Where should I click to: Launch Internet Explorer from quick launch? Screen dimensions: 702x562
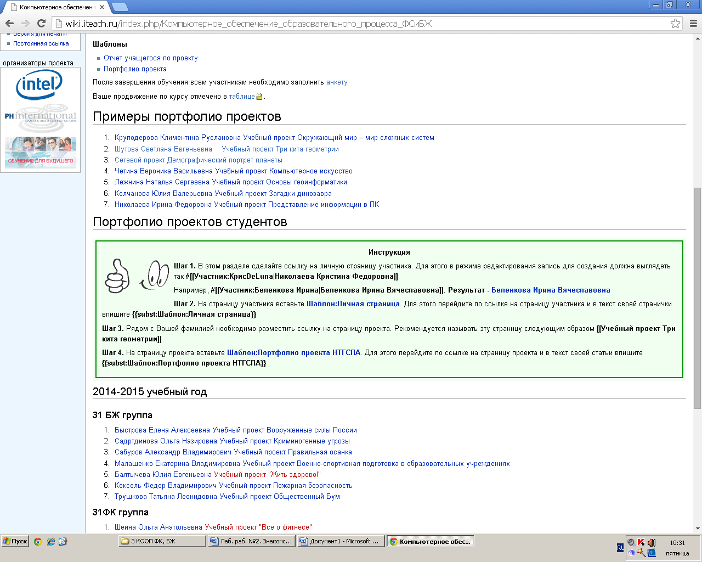click(x=51, y=541)
